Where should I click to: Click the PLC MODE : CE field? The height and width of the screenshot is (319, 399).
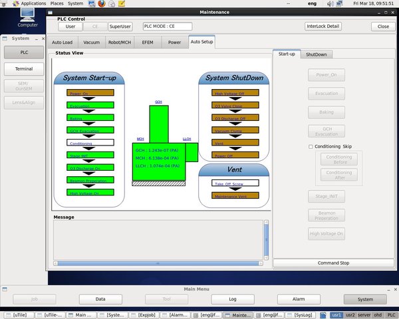(x=167, y=27)
